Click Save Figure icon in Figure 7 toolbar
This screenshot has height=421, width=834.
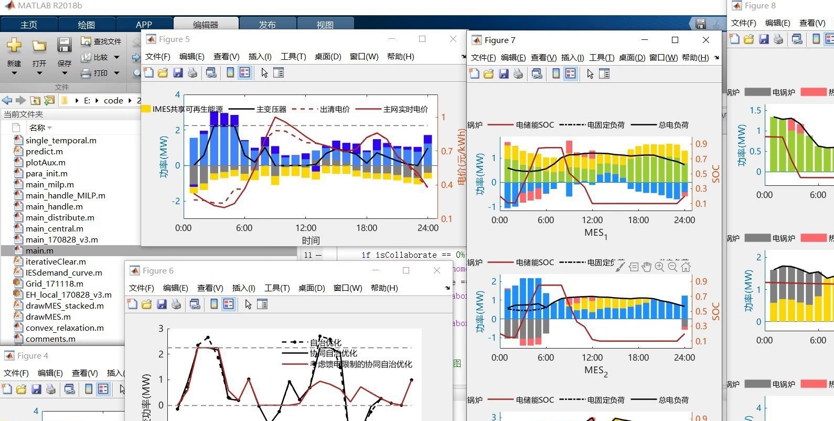504,74
